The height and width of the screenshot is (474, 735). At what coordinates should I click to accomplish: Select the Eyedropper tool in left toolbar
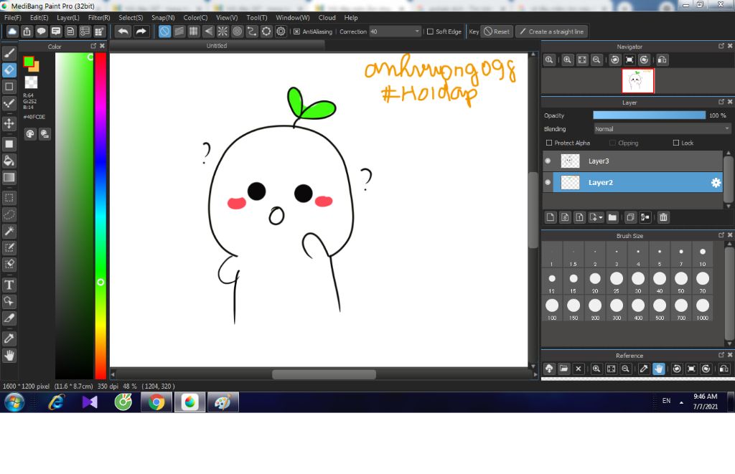click(x=9, y=338)
